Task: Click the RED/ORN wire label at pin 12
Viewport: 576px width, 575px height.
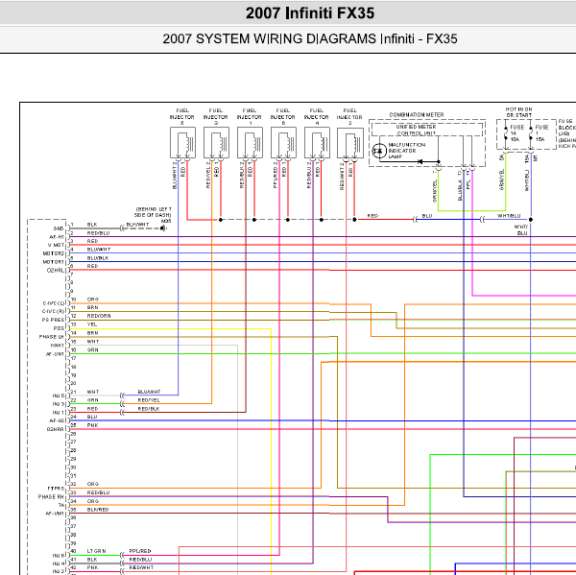Action: coord(99,316)
